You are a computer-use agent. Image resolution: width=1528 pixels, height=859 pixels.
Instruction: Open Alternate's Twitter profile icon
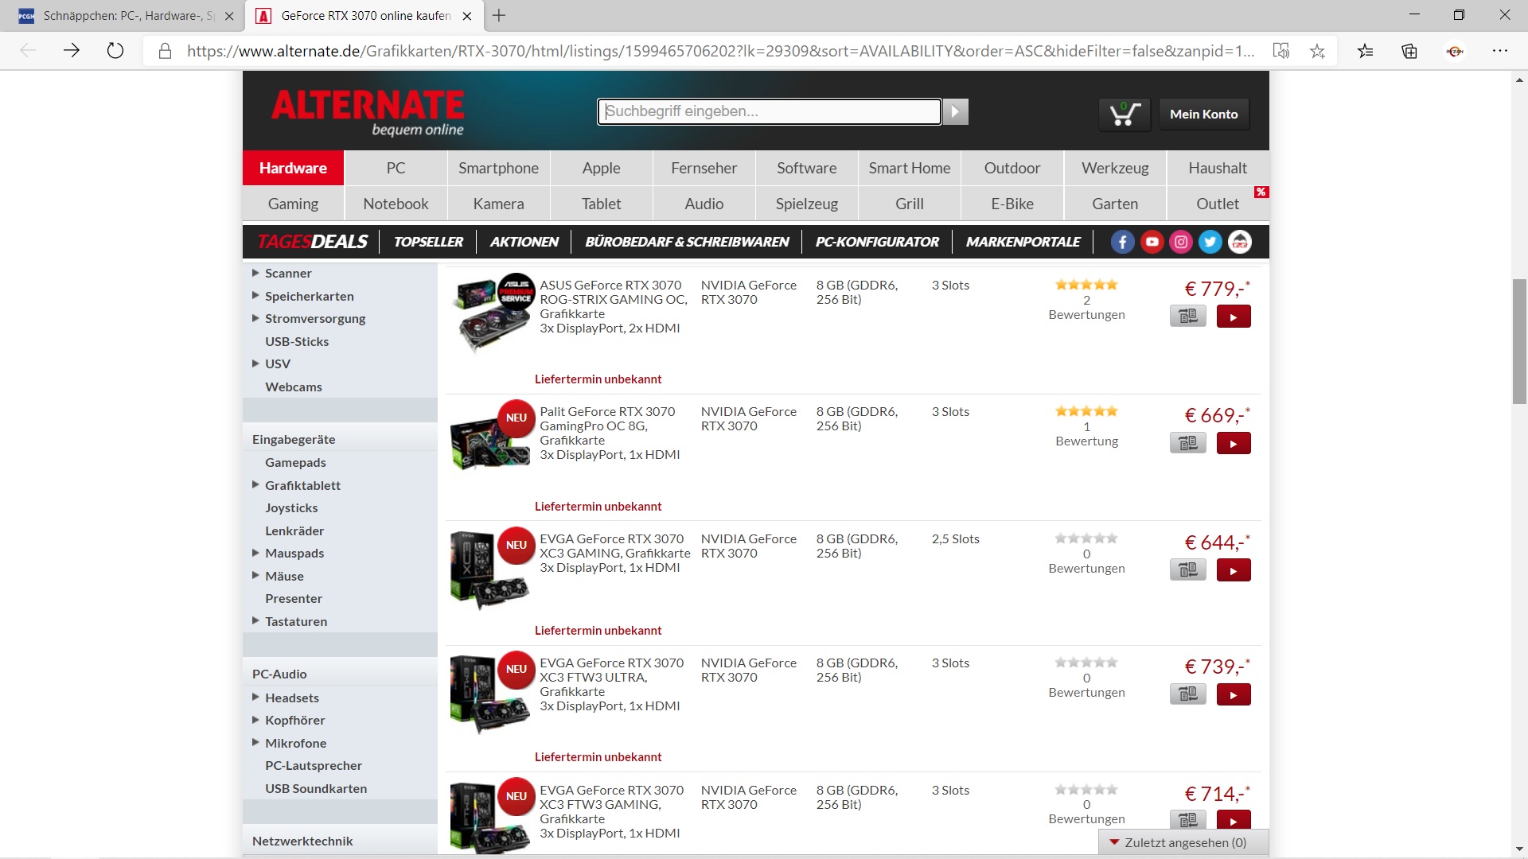1210,242
